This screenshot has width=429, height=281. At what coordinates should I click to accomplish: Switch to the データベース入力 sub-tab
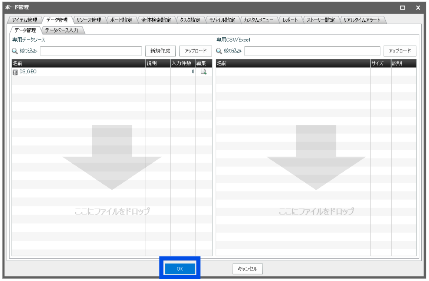[x=62, y=30]
